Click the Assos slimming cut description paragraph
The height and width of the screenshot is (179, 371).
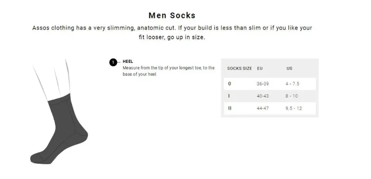coord(172,32)
